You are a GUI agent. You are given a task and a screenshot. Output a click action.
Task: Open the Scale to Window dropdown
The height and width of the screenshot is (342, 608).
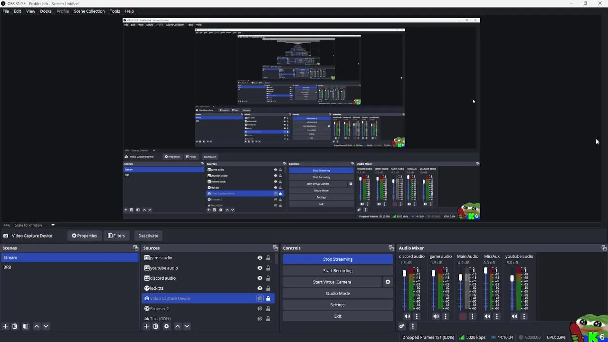(53, 225)
